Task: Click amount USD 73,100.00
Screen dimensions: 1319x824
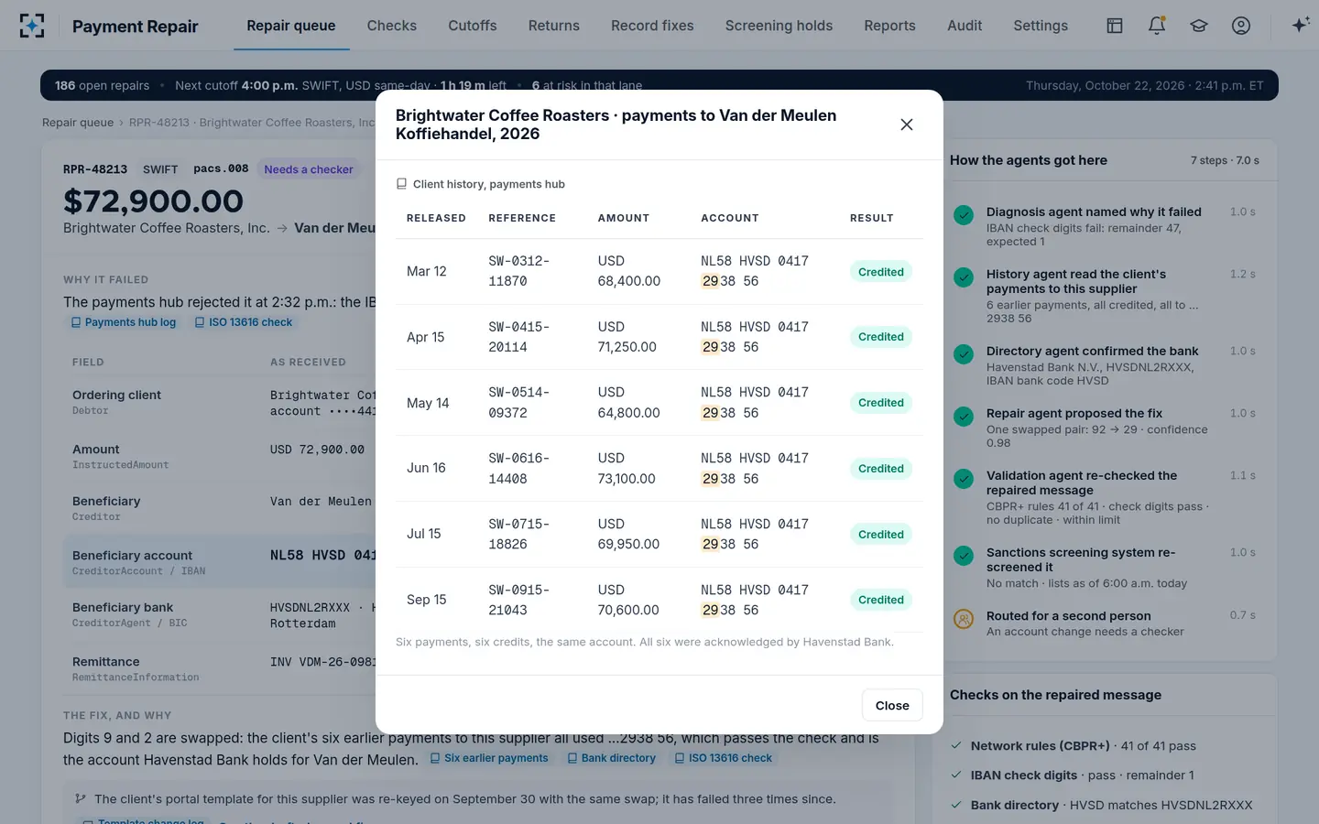Action: [x=627, y=468]
